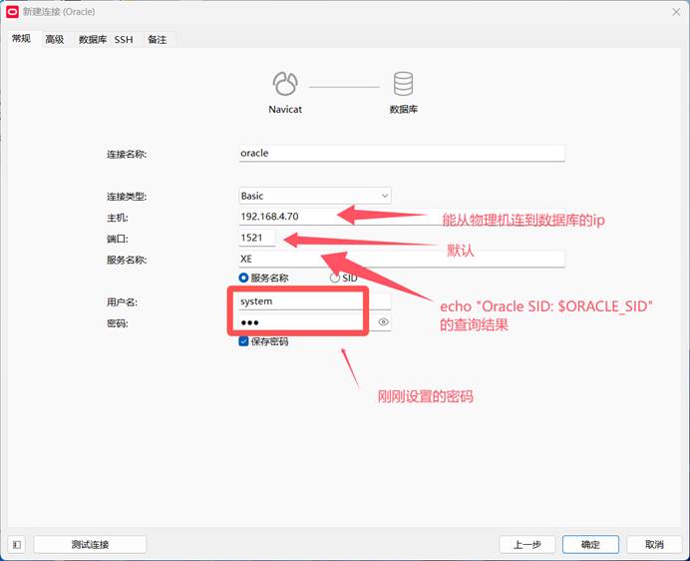Click the 测试连接 button
The image size is (690, 561).
click(90, 545)
